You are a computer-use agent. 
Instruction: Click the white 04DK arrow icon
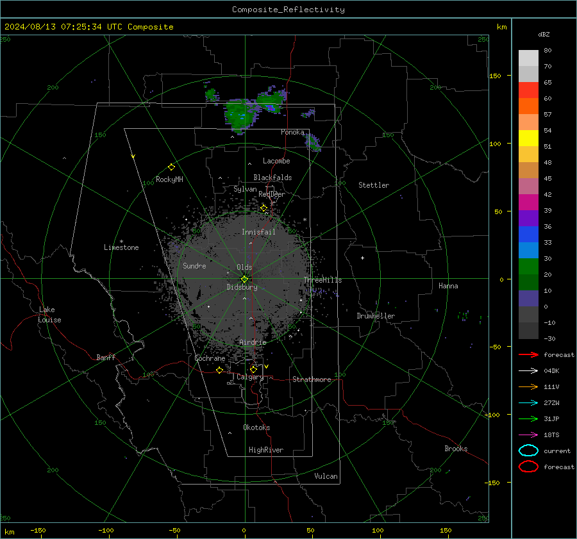coord(528,370)
